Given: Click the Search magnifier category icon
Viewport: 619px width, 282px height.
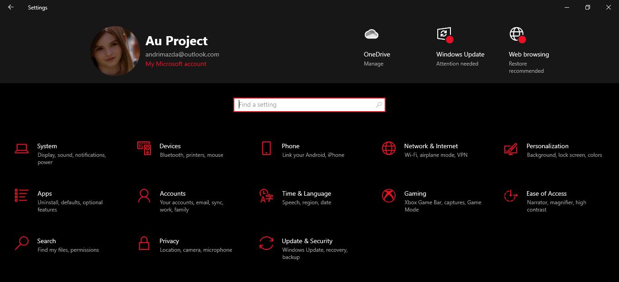Looking at the screenshot, I should click(22, 243).
